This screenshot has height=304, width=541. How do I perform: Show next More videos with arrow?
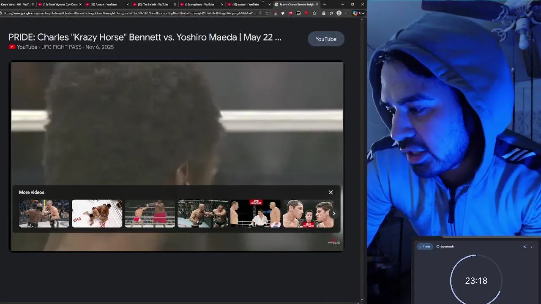click(334, 214)
